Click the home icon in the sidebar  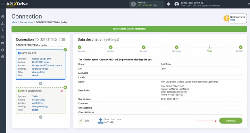point(2,16)
